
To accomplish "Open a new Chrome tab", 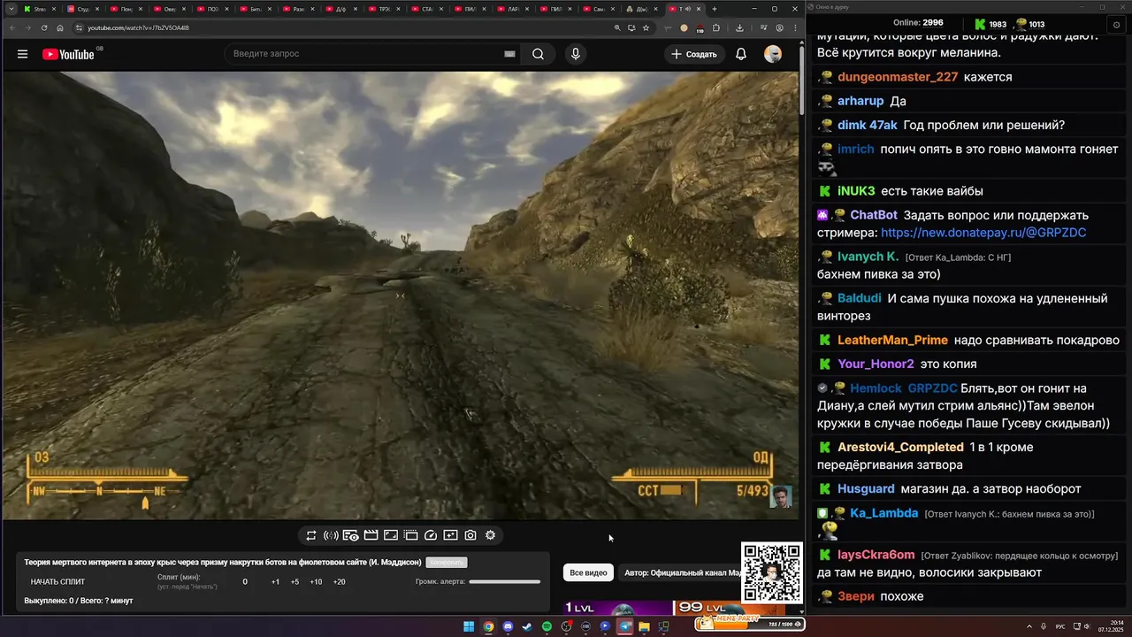I will pyautogui.click(x=715, y=9).
